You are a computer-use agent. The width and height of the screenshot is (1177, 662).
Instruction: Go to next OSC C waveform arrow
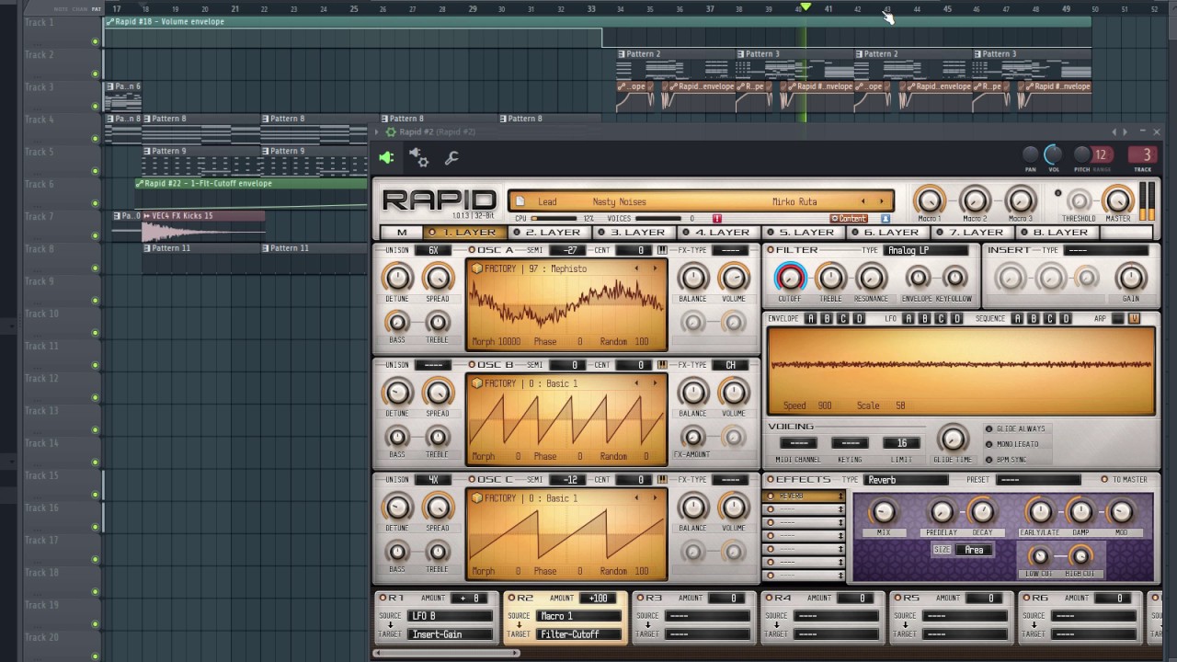point(655,498)
